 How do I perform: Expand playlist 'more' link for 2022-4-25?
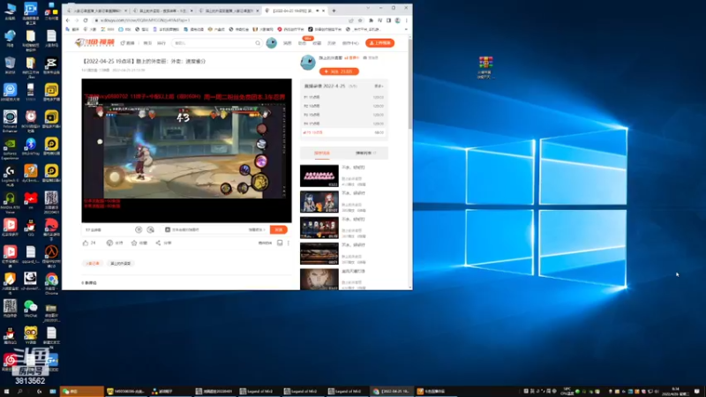pos(379,86)
